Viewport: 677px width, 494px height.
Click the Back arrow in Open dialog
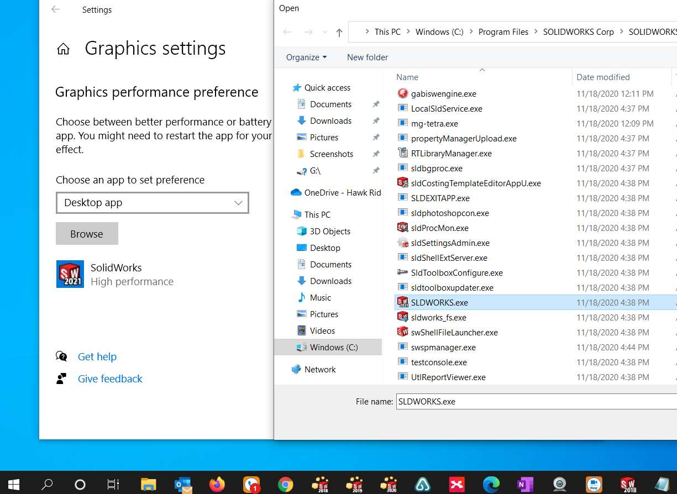coord(287,32)
